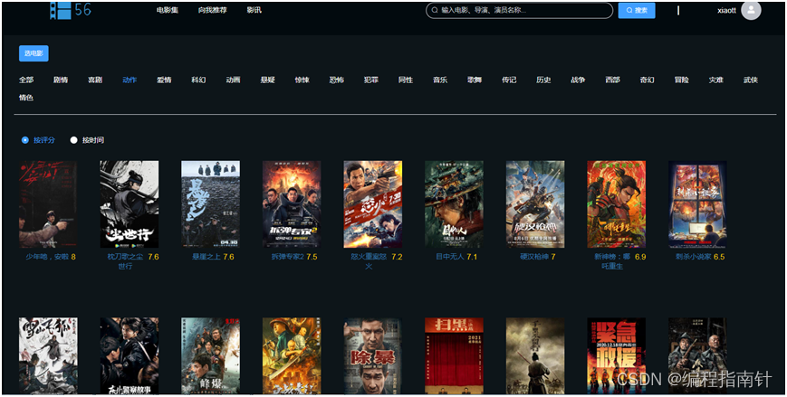
Task: Select the 传记 genre filter
Action: click(509, 80)
